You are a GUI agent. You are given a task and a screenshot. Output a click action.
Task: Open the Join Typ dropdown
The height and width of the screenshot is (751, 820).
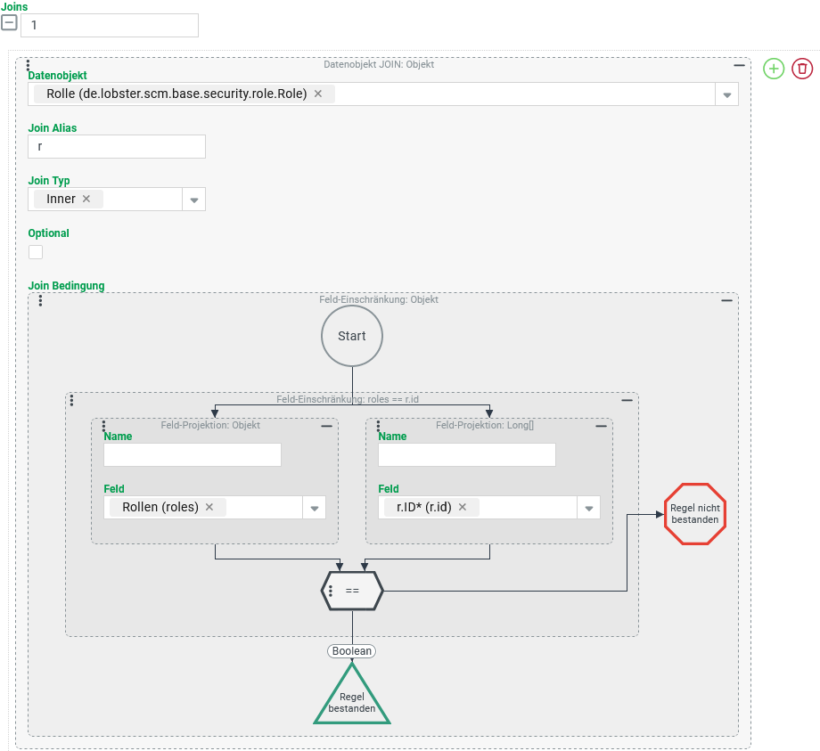[193, 200]
